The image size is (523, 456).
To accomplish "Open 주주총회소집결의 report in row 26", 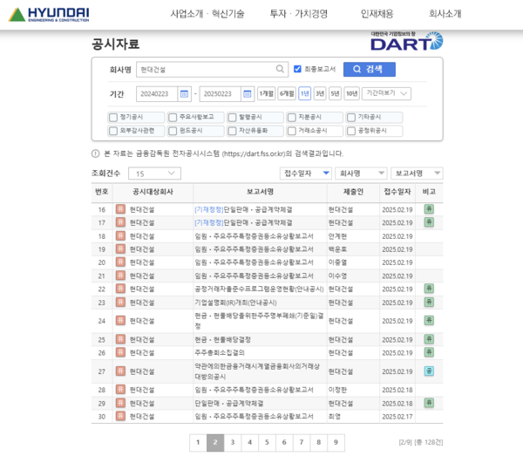I will click(220, 352).
